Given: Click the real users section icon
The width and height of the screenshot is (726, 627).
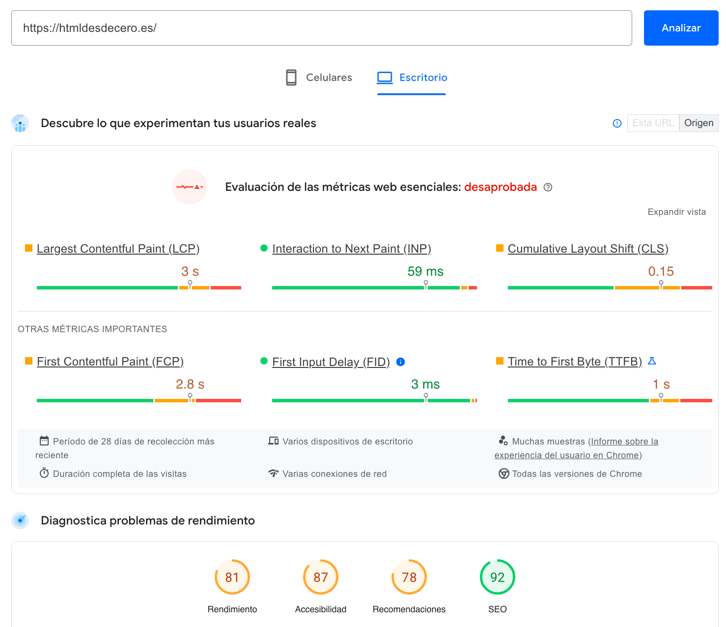Looking at the screenshot, I should tap(20, 123).
